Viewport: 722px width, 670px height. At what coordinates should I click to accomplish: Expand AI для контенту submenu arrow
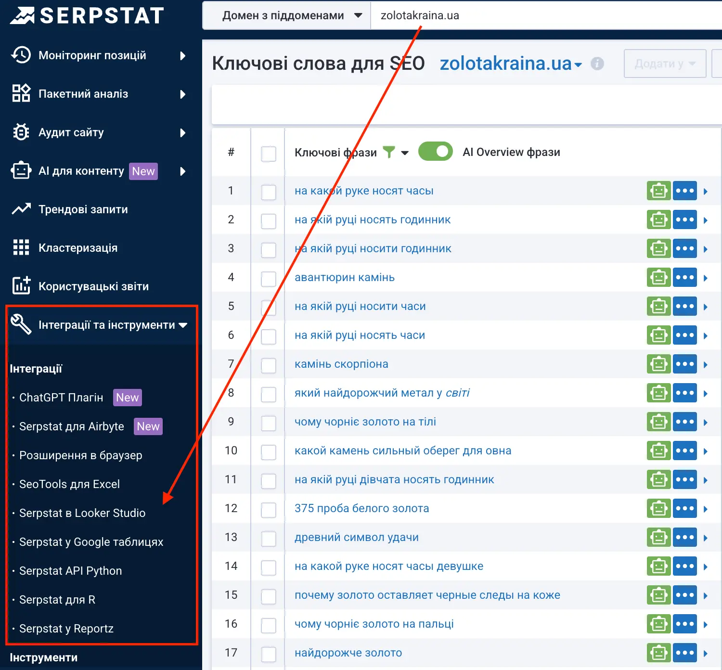183,171
